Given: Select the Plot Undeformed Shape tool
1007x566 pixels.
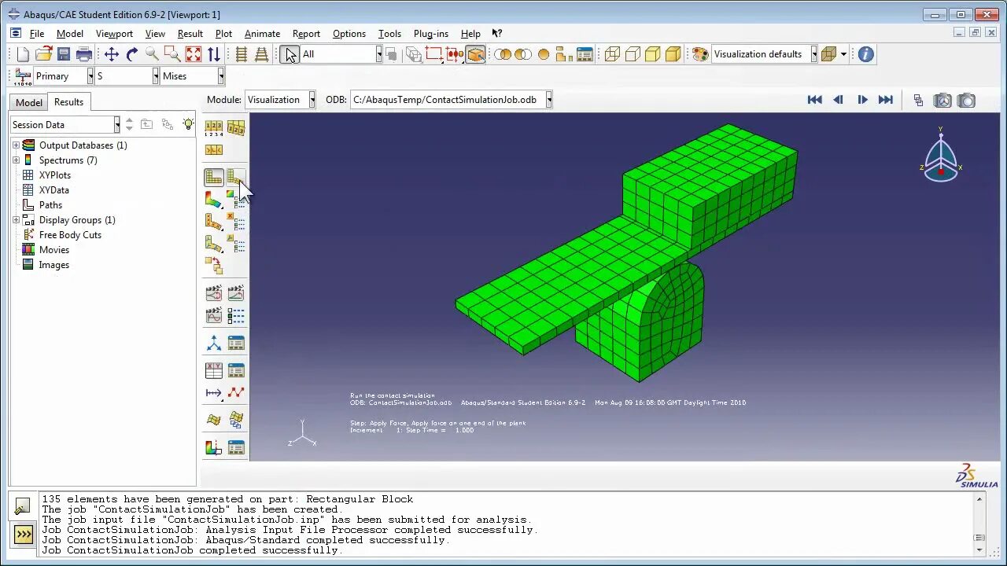Looking at the screenshot, I should [214, 177].
